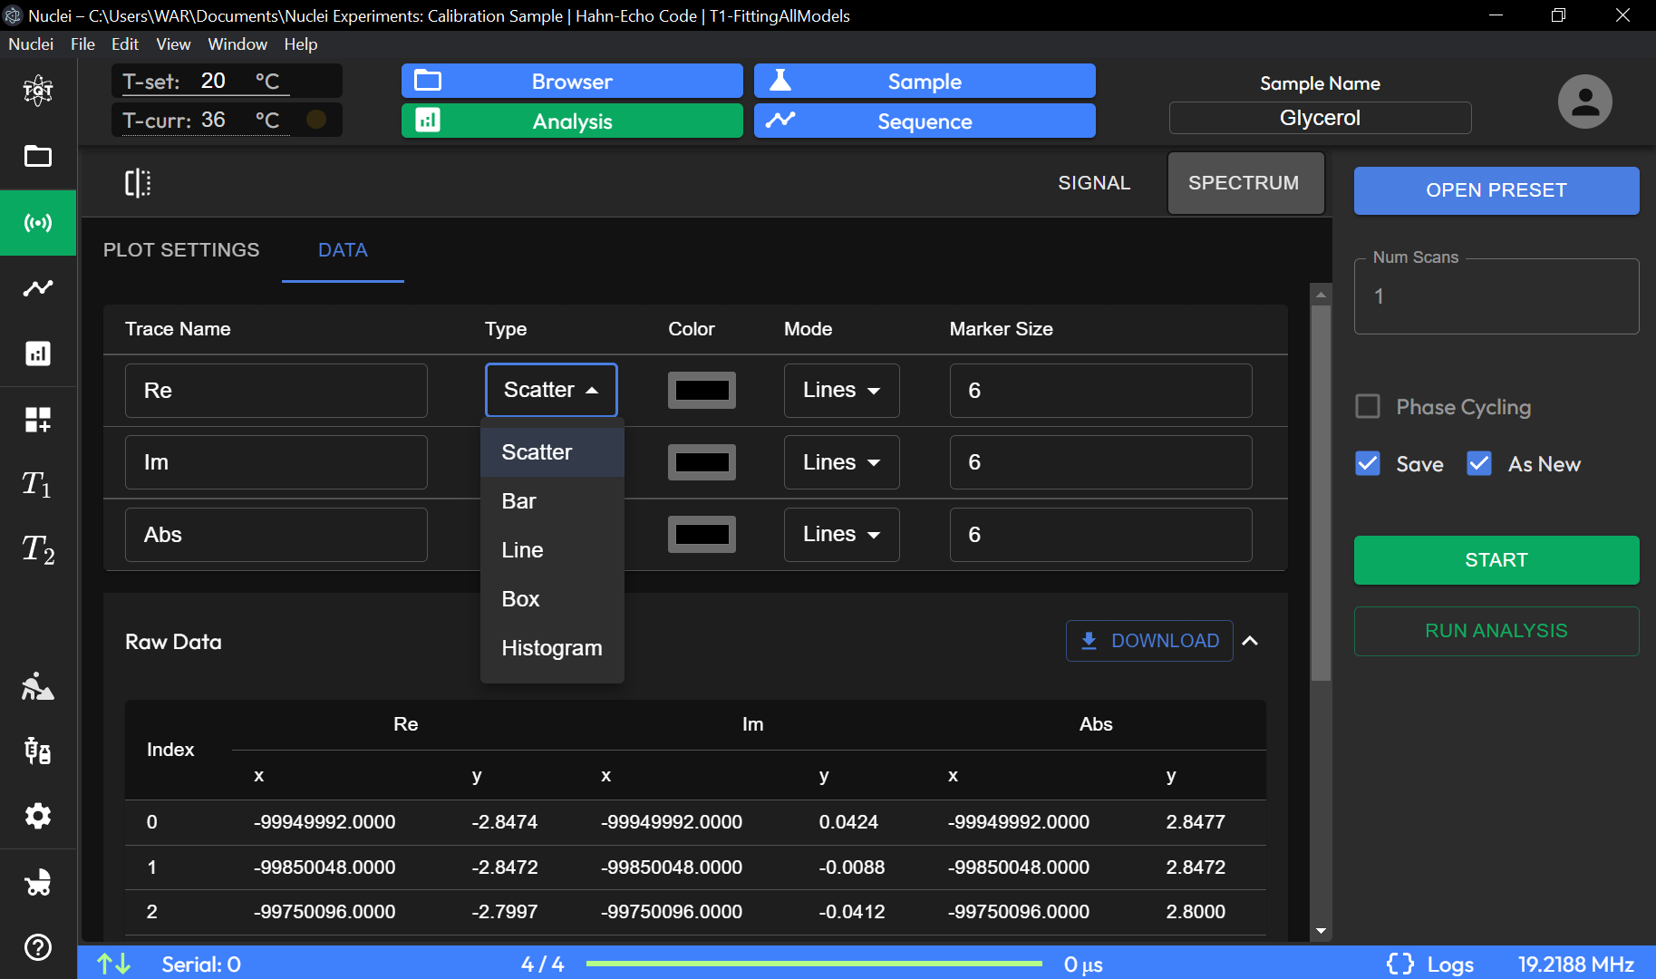The image size is (1656, 979).
Task: Pick the Re trace color swatch
Action: click(702, 391)
